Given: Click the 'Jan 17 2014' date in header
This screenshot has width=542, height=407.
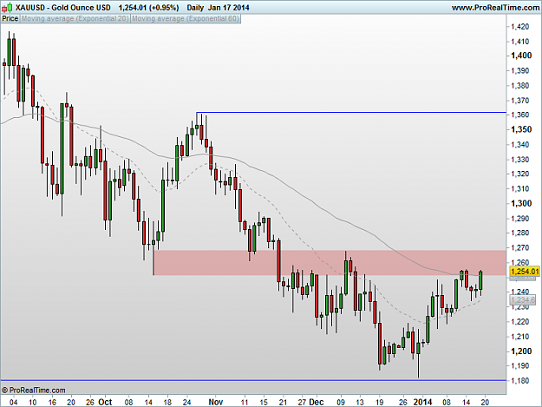Looking at the screenshot, I should click(228, 7).
